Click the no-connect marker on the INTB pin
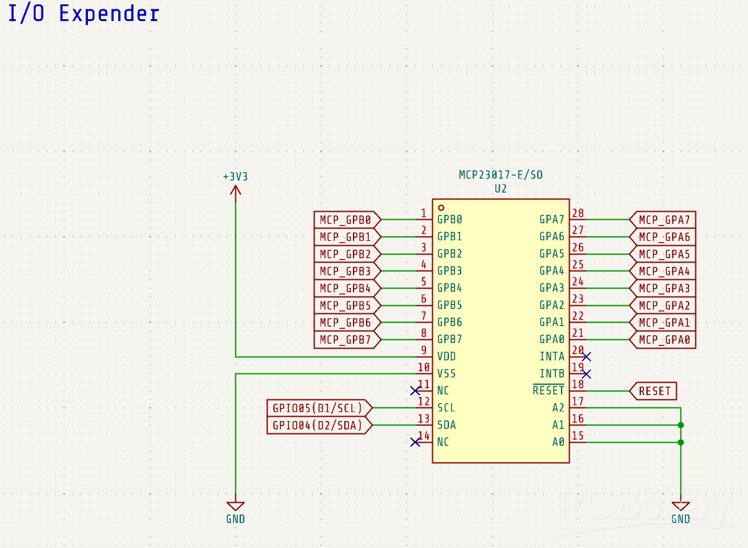Viewport: 748px width, 548px height. 586,374
